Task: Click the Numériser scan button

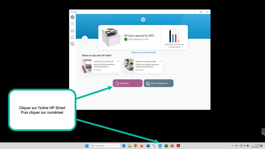Action: 128,83
